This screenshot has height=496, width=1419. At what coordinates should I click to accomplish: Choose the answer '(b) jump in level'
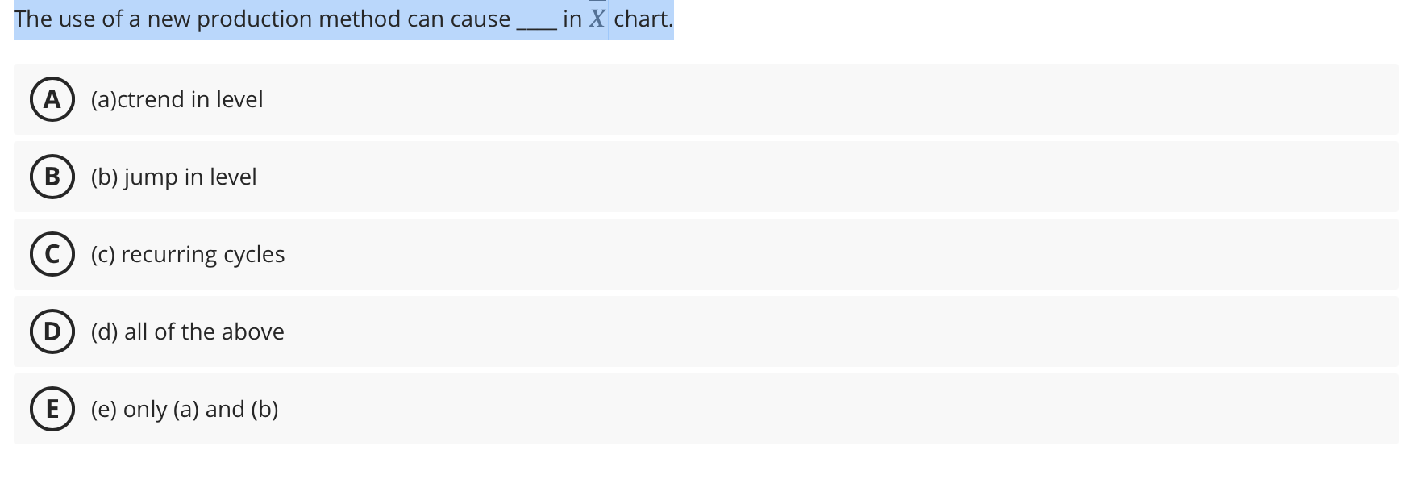click(x=173, y=177)
